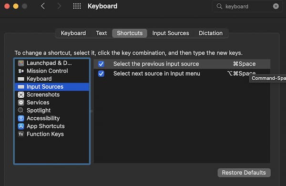This screenshot has width=286, height=186.
Task: Uncheck Select the previous input source
Action: tap(101, 64)
